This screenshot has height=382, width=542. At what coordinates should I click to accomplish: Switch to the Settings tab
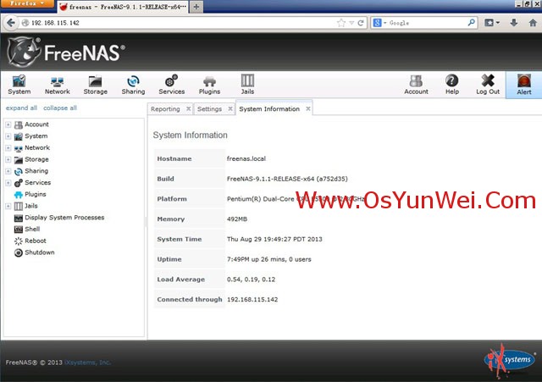(x=209, y=109)
